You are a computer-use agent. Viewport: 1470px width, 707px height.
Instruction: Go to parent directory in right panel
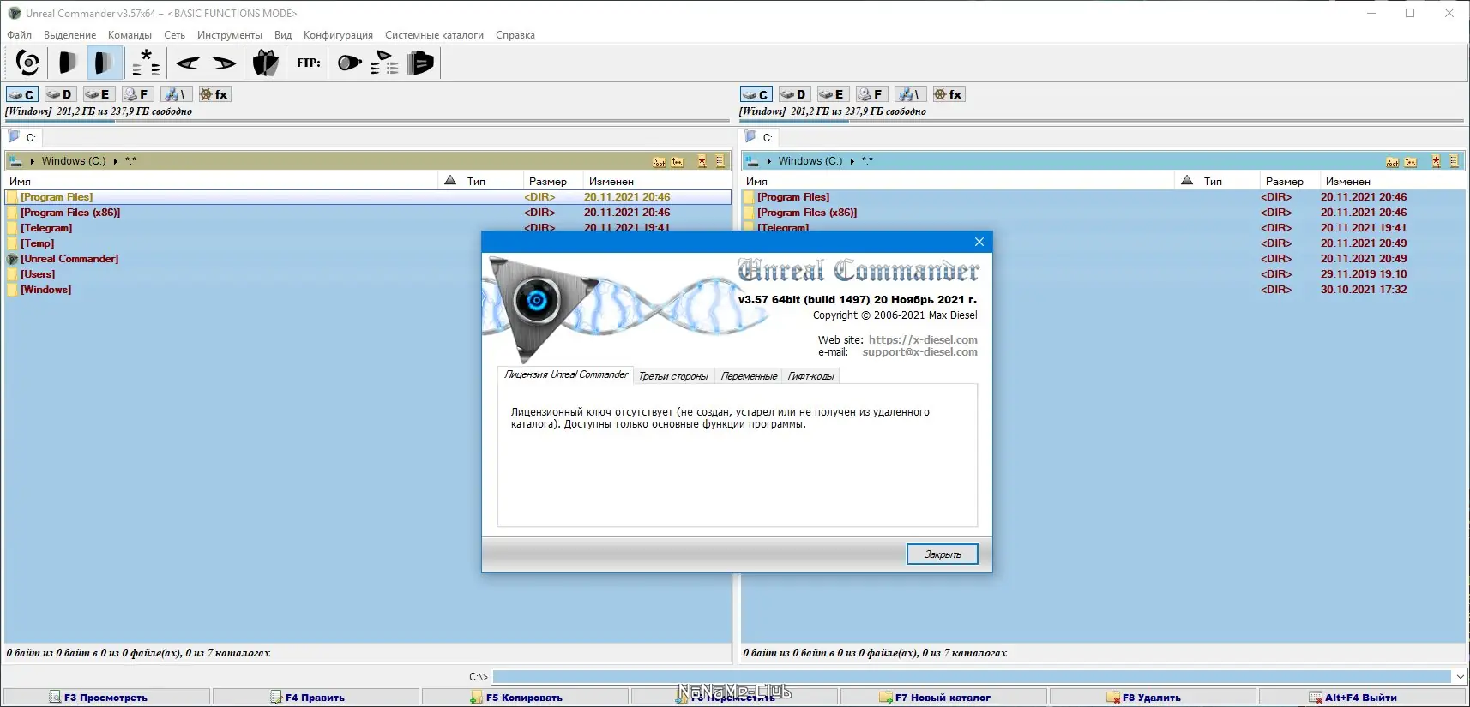coord(1411,161)
